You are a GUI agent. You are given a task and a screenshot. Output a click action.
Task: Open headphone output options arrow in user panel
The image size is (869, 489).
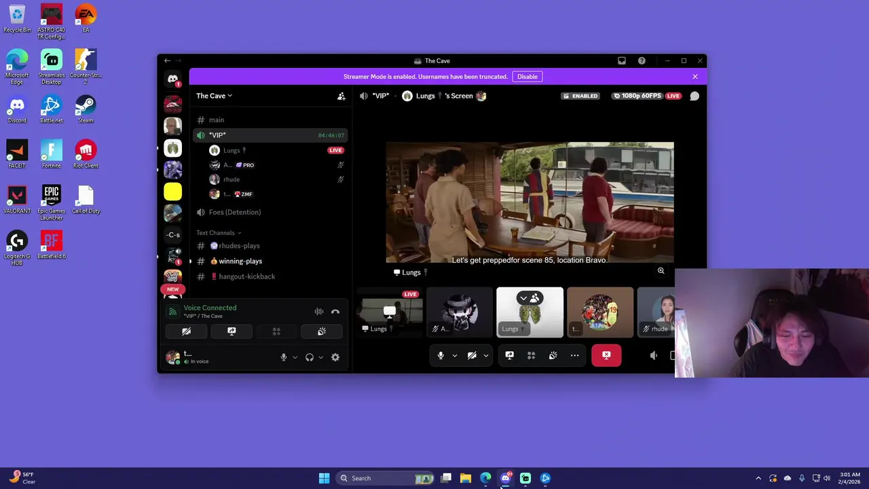pyautogui.click(x=320, y=357)
